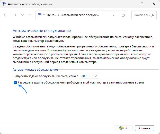Screen dimensions: 160x134
Task: Click the OK button with shield
Action: point(123,128)
